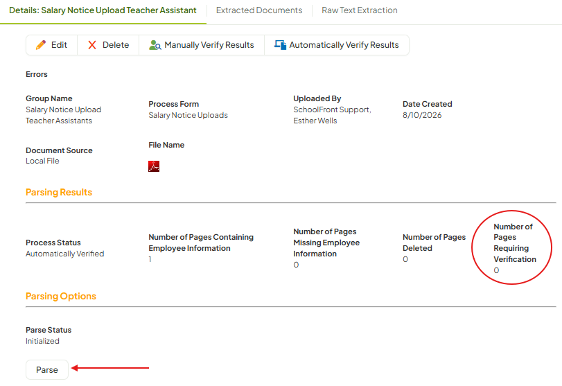Click the Salary Notice Uploads process form value
Viewport: 562px width, 386px height.
pos(188,115)
